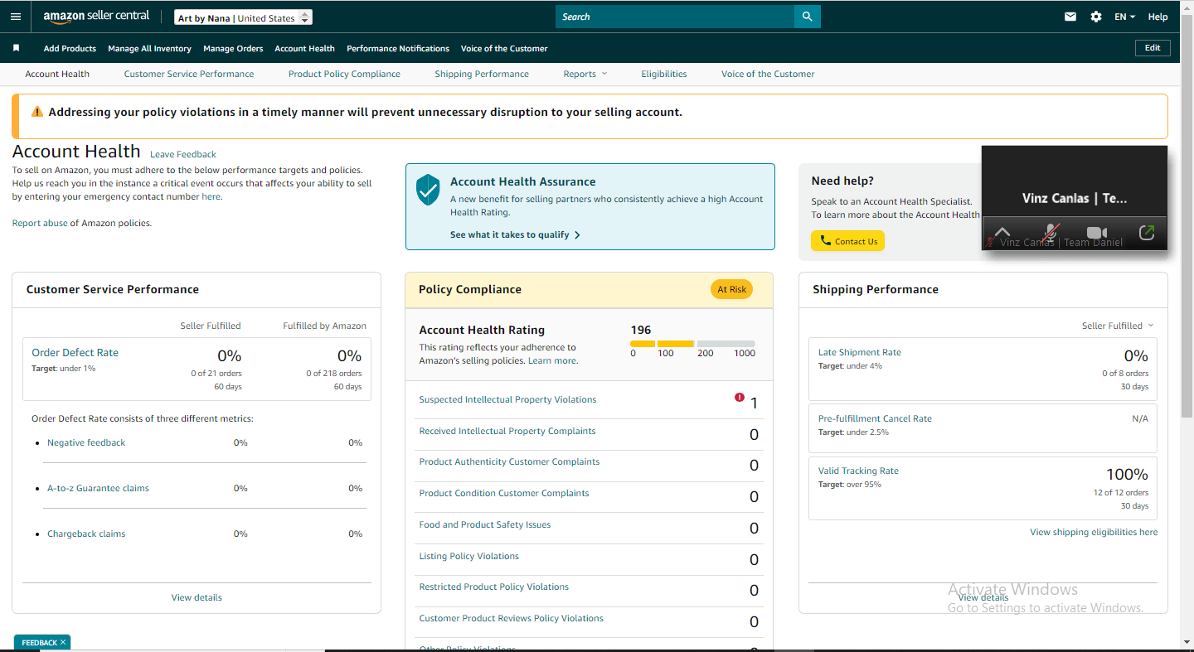Unmute the microphone in the meeting overlay
The image size is (1194, 652).
tap(1051, 233)
